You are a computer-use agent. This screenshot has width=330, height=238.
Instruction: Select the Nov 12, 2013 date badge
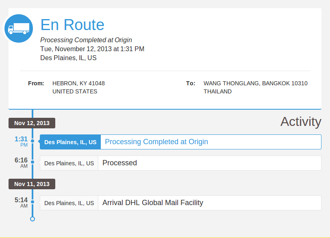32,123
